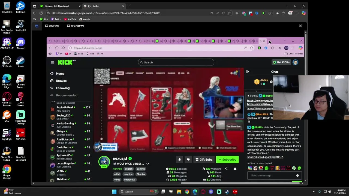
Task: Open the Kick sidebar hamburger menu
Action: click(52, 62)
